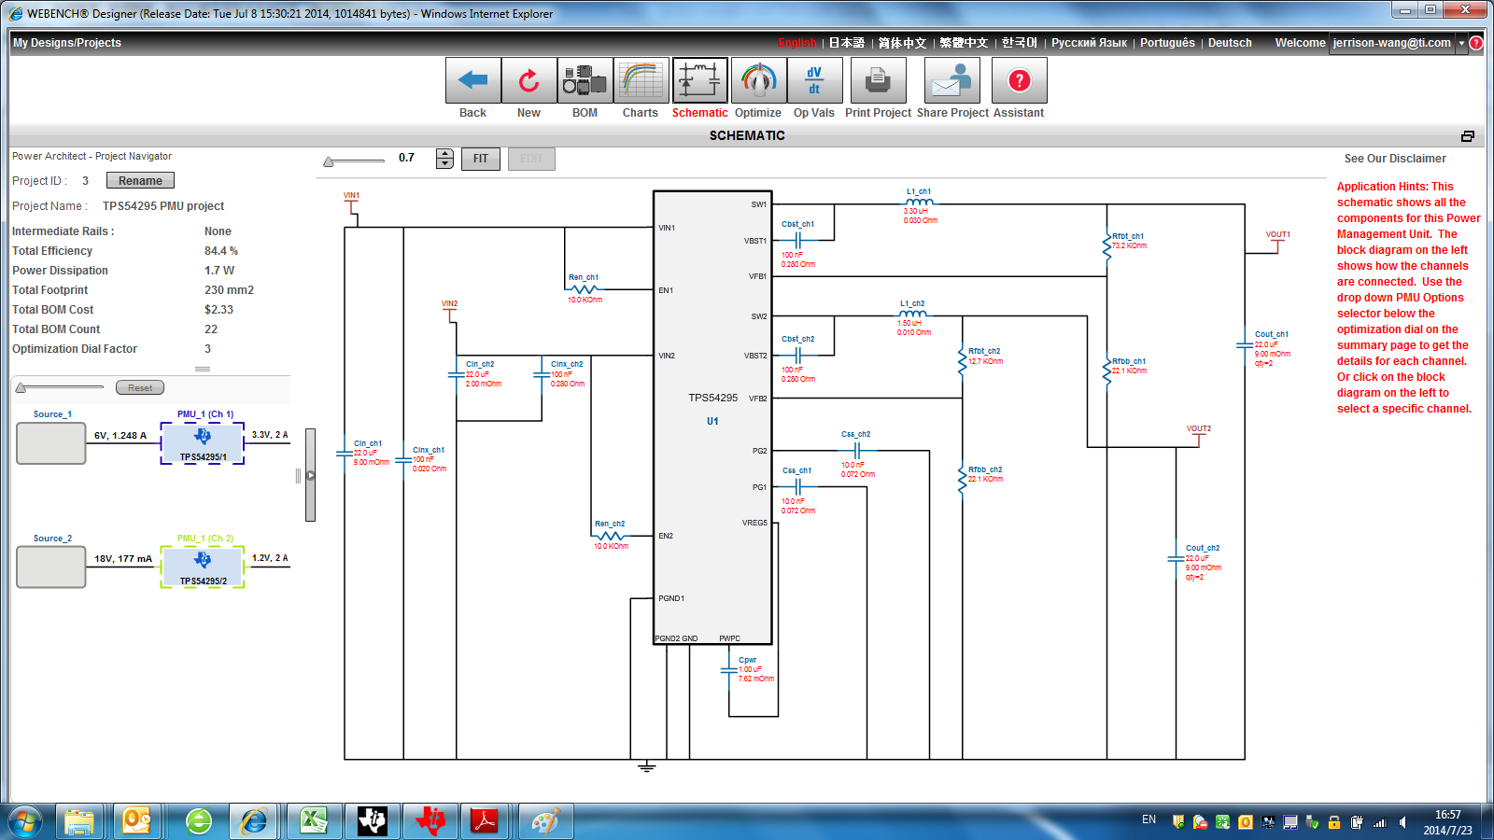Image resolution: width=1494 pixels, height=840 pixels.
Task: Restore the schematic panel with the window icon
Action: (x=1468, y=136)
